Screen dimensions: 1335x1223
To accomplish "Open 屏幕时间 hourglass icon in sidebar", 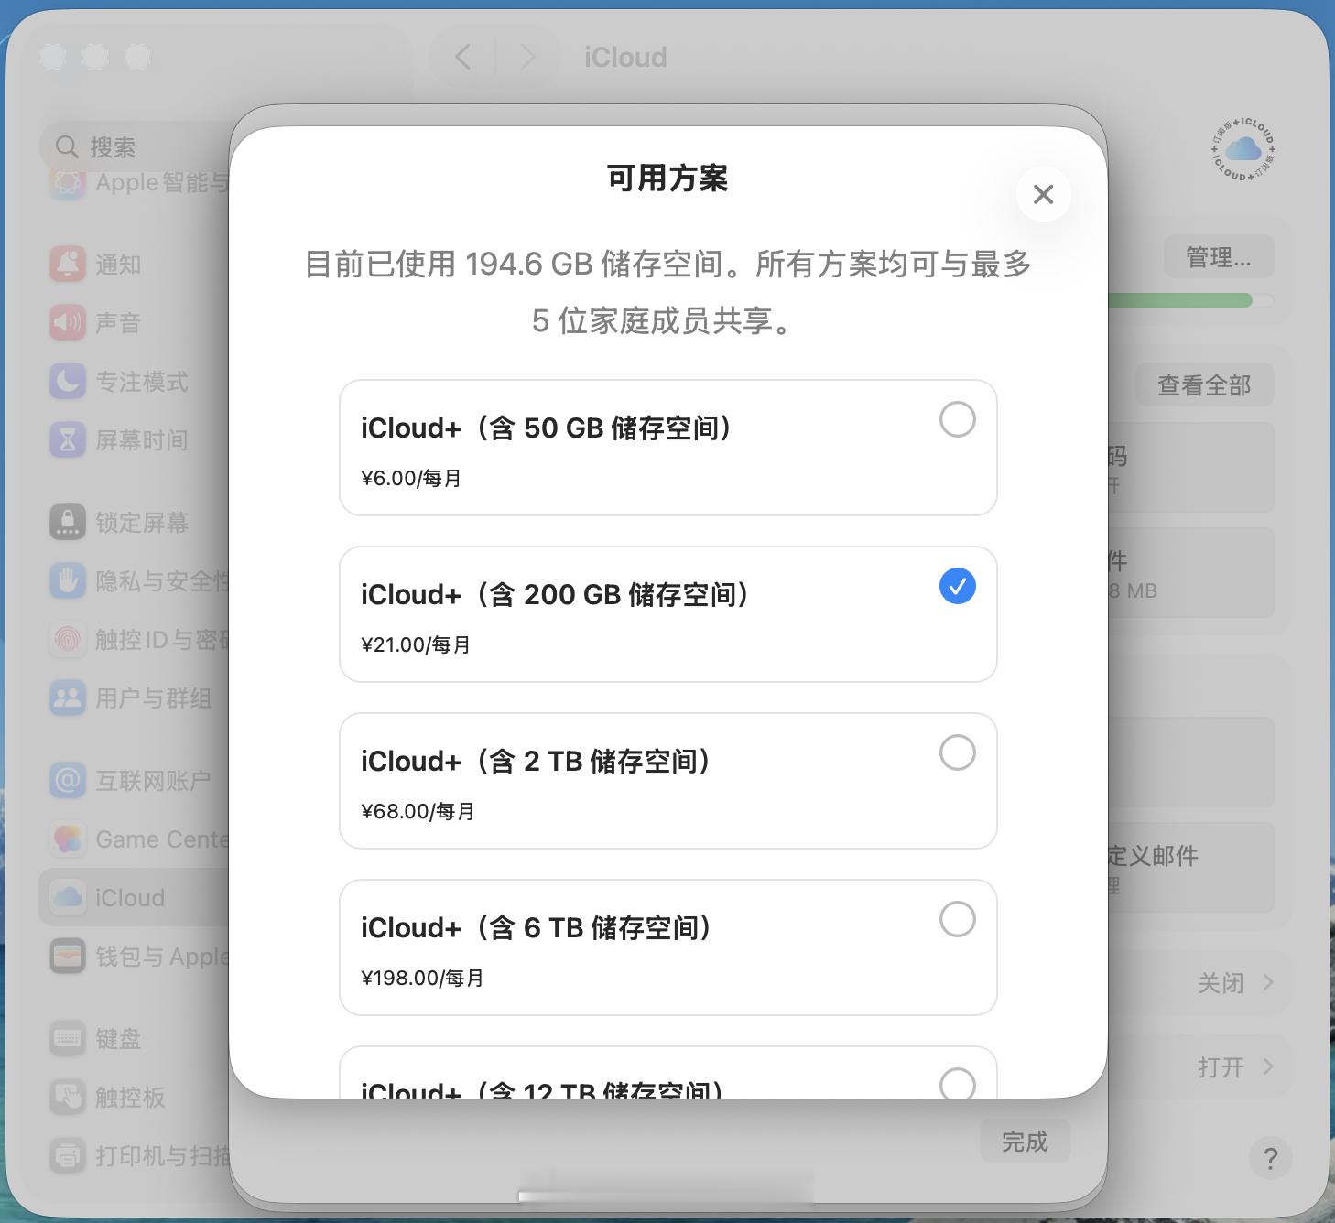I will [68, 440].
